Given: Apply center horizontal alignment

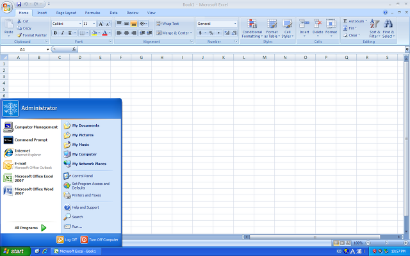Looking at the screenshot, I should click(x=127, y=33).
